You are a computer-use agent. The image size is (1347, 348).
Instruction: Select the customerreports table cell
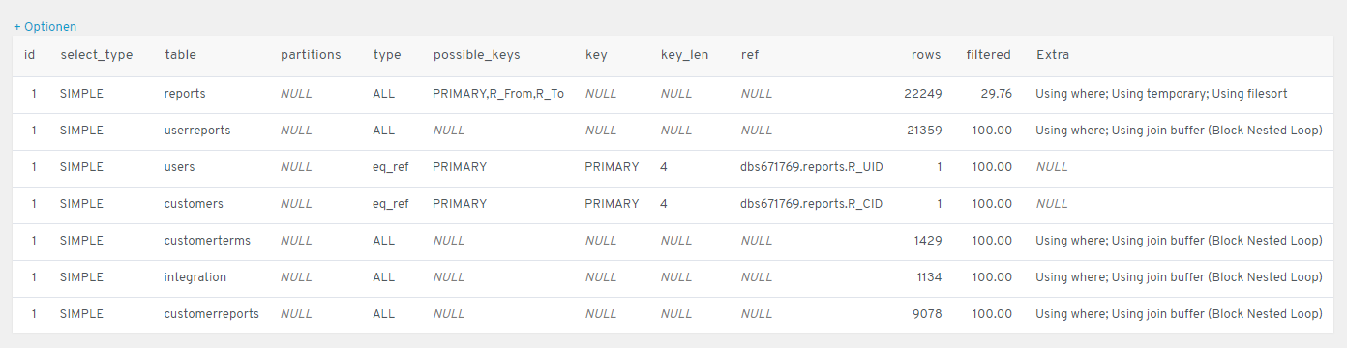(212, 314)
